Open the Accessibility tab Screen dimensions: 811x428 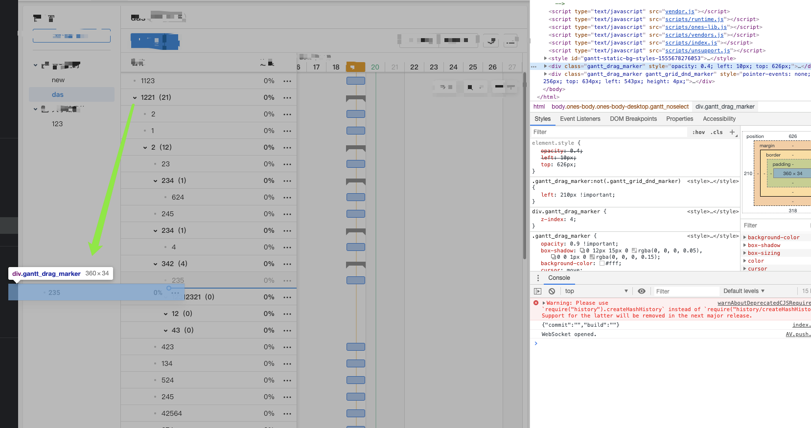pos(719,119)
